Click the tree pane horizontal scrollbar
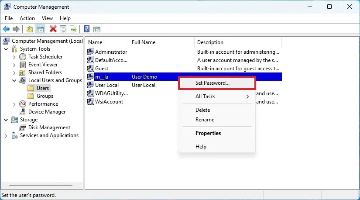Screen dimensions: 360x200 (41, 185)
